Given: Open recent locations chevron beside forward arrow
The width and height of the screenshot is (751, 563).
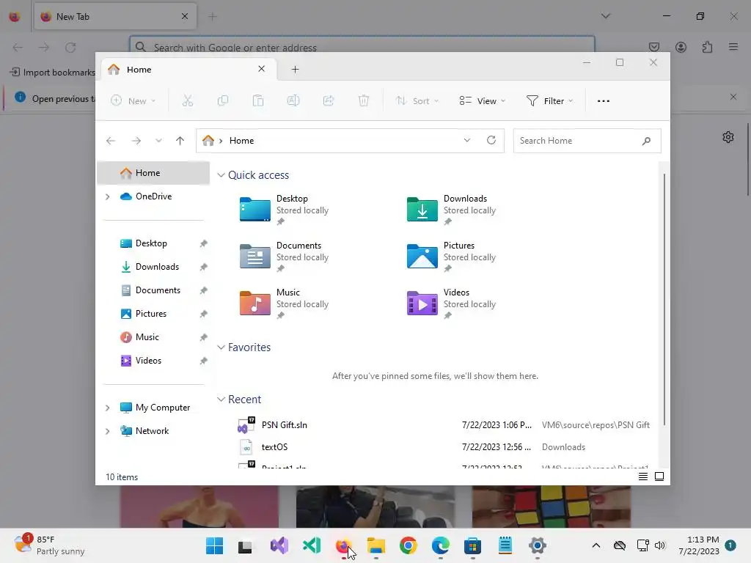Looking at the screenshot, I should [158, 141].
